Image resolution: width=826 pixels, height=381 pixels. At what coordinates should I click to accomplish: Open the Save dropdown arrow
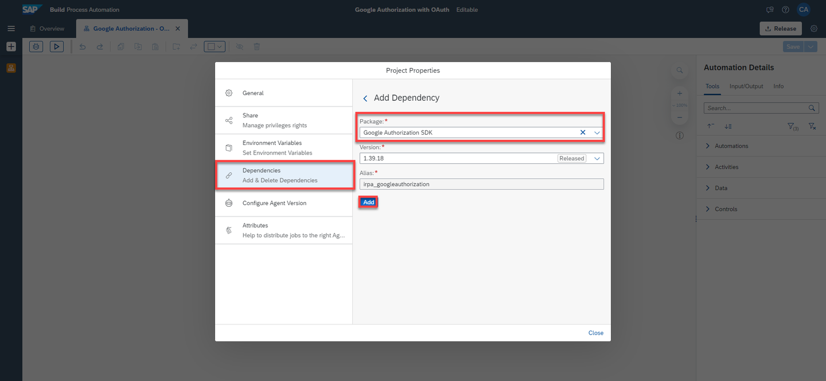[811, 47]
